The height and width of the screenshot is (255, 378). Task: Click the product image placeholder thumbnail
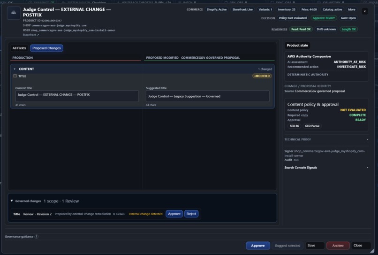click(x=14, y=13)
